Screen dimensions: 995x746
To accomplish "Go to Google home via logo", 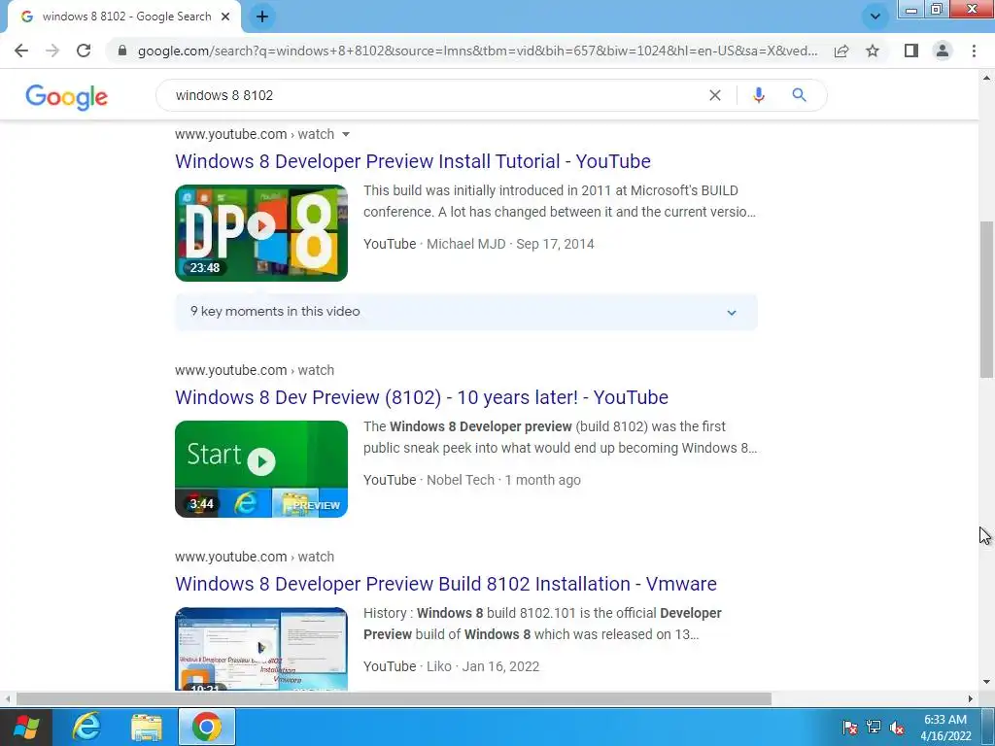I will 67,96.
